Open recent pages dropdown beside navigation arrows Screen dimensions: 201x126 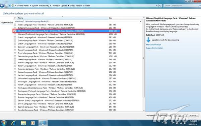point(10,6)
